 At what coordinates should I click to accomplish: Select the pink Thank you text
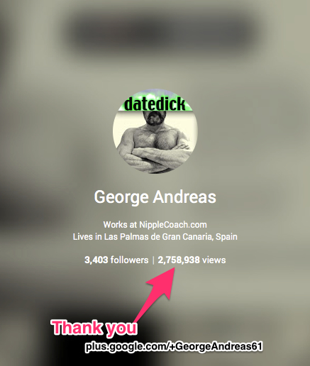tap(94, 328)
